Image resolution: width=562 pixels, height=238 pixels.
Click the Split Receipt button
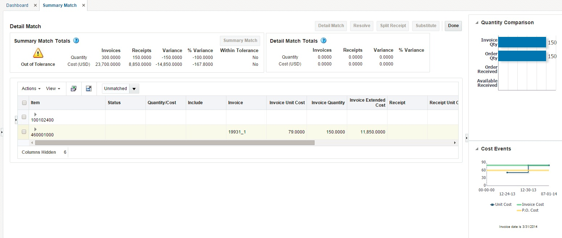click(393, 26)
